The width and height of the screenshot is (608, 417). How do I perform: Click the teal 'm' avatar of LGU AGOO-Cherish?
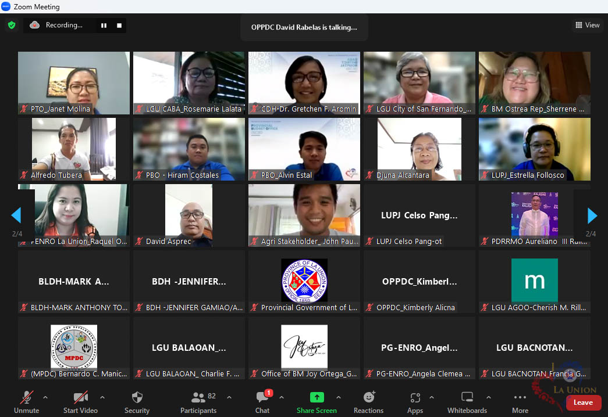point(535,281)
